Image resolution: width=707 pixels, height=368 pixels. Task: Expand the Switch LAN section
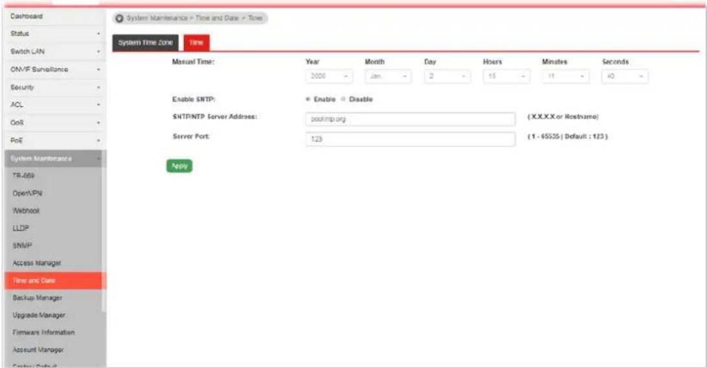[x=55, y=51]
